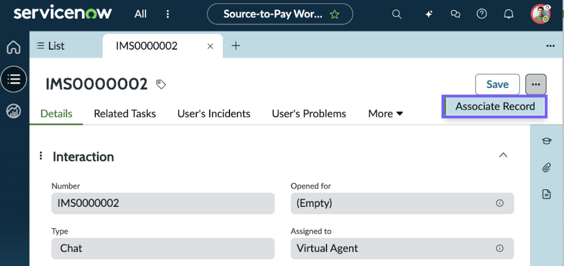This screenshot has height=266, width=565.
Task: Click the tag icon beside IMS0000002
Action: click(161, 84)
